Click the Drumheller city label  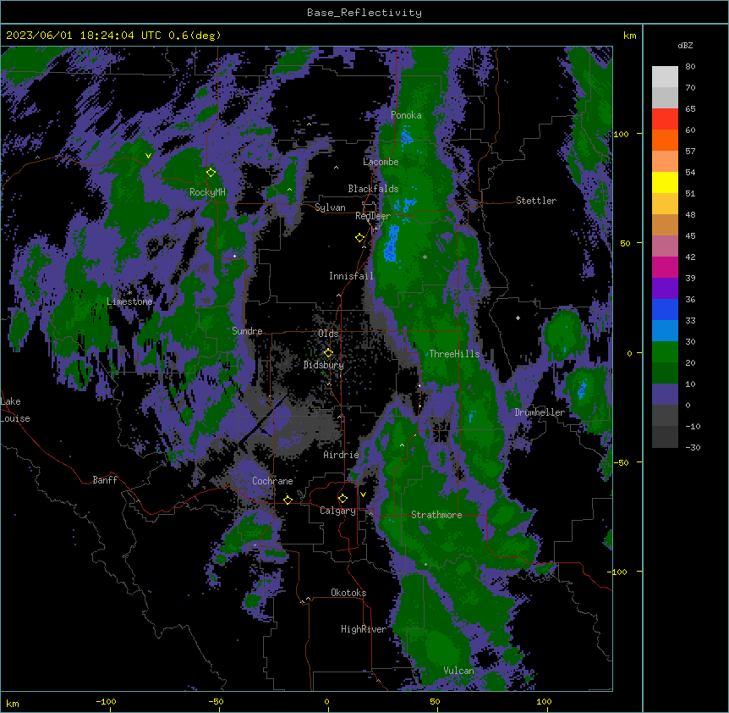[540, 412]
